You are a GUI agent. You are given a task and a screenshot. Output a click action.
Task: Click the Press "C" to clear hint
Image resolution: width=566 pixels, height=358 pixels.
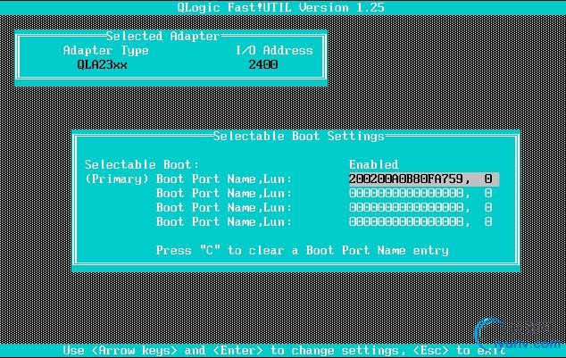[303, 251]
